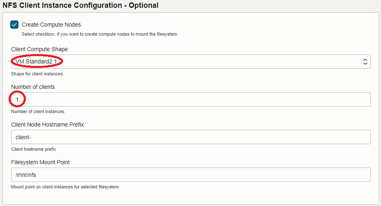Click the 'Mount point on client instances' hint

coord(66,187)
